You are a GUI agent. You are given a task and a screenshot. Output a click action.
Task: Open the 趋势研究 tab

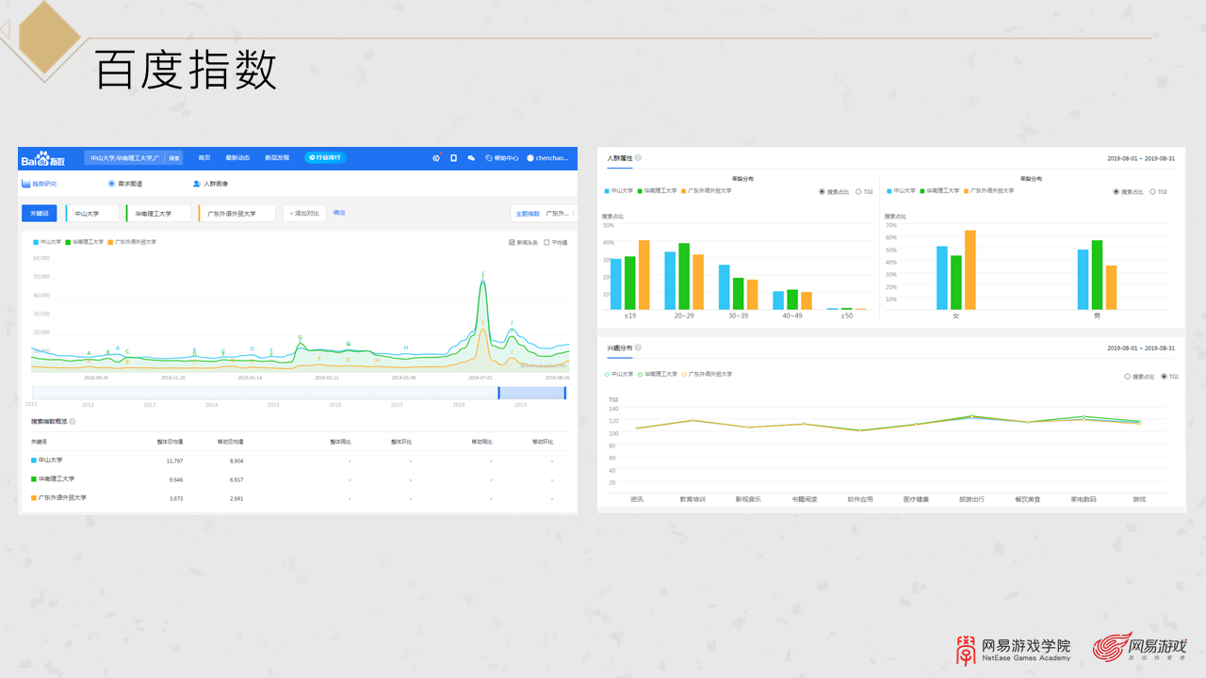coord(40,184)
